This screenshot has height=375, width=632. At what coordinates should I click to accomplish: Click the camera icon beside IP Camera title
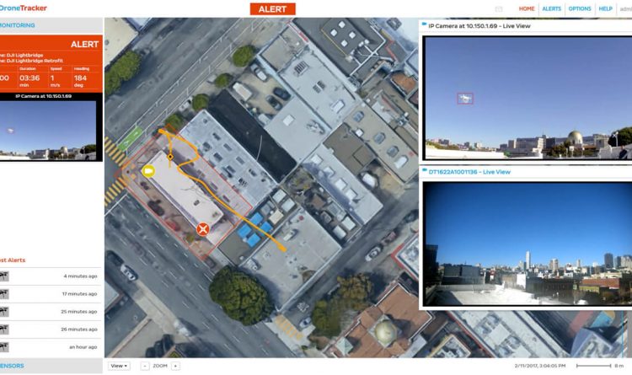coord(424,24)
